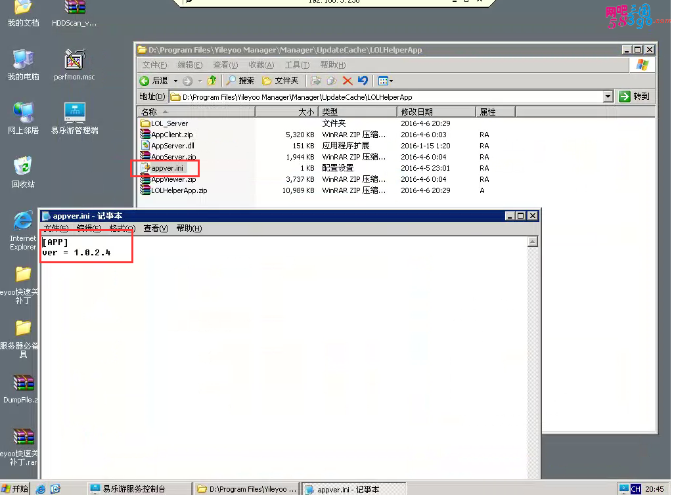The image size is (674, 495).
Task: Sort files by the 名称 column header
Action: pyautogui.click(x=196, y=112)
